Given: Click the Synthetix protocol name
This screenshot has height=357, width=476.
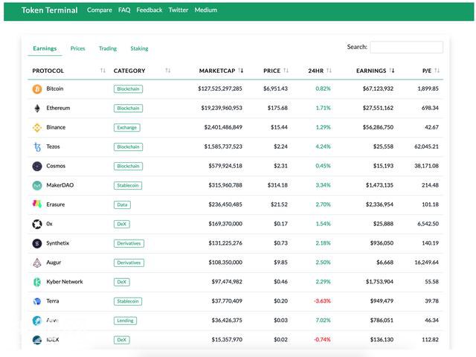Looking at the screenshot, I should point(58,243).
